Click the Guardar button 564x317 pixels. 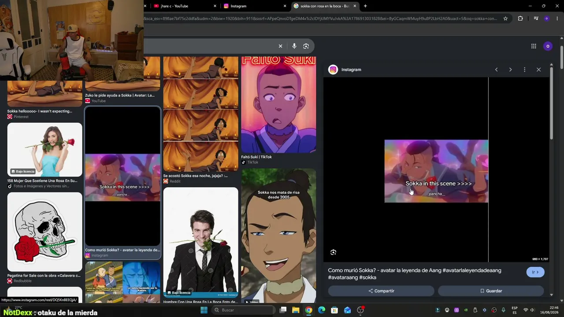[x=491, y=291]
